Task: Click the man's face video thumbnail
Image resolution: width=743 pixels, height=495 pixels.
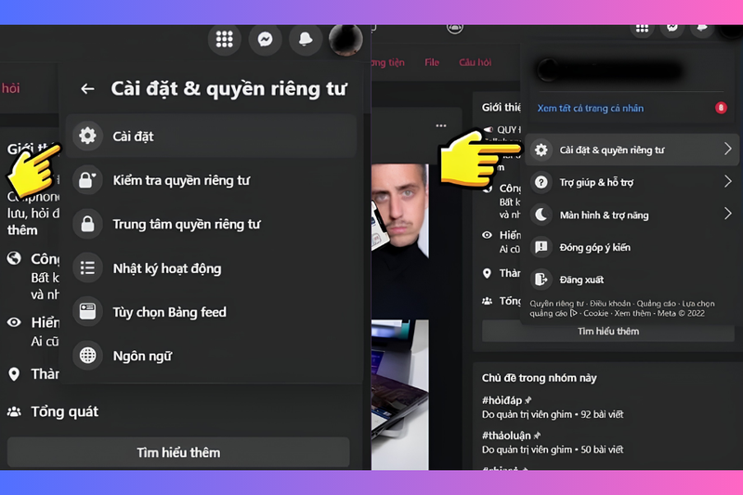Action: point(400,241)
